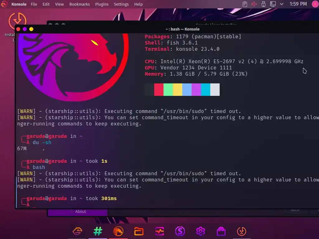319x239 pixels.
Task: Open the Plugins menu
Action: (x=102, y=4)
